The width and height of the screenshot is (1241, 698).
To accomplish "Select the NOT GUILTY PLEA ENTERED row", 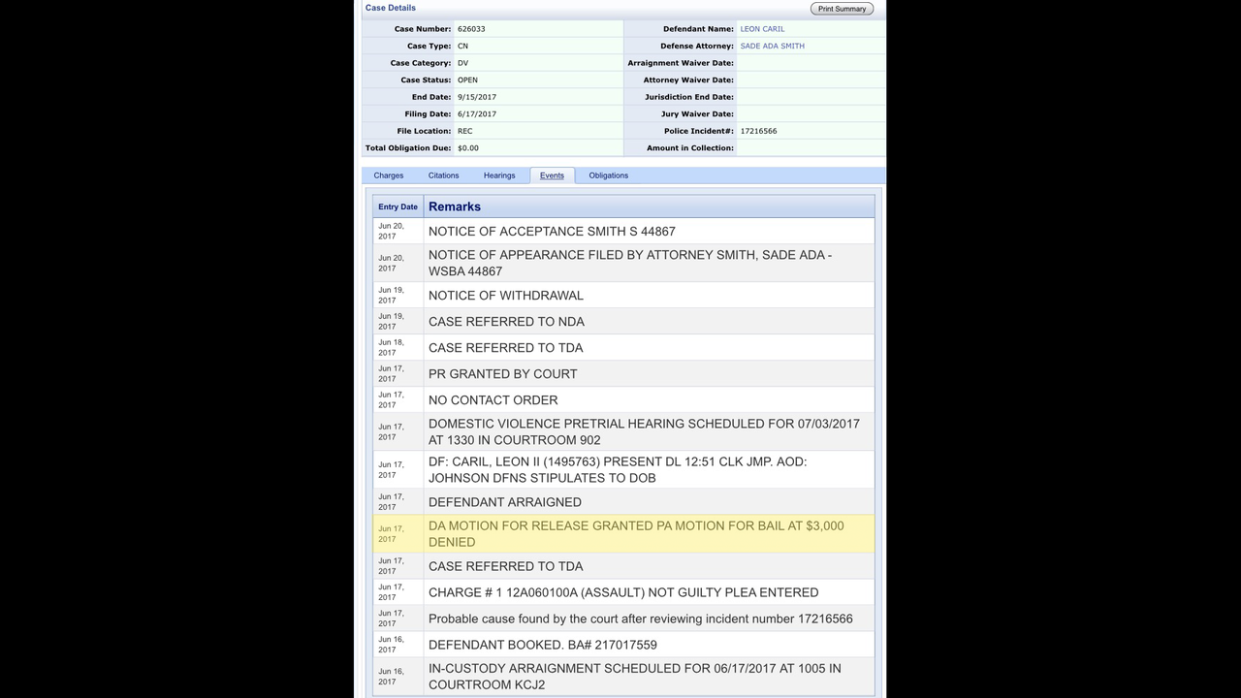I will tap(622, 592).
